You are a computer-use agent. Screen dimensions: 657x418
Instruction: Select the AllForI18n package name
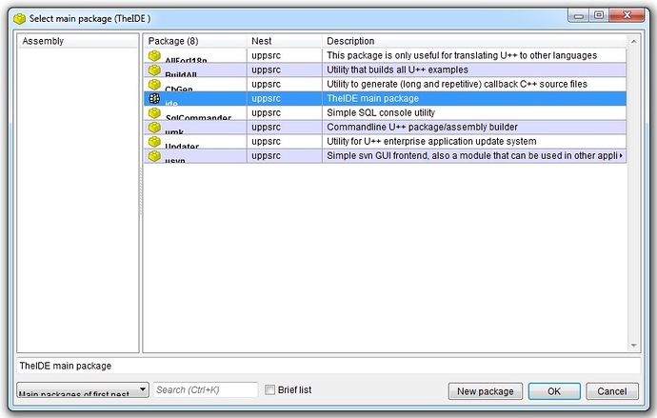tap(186, 59)
